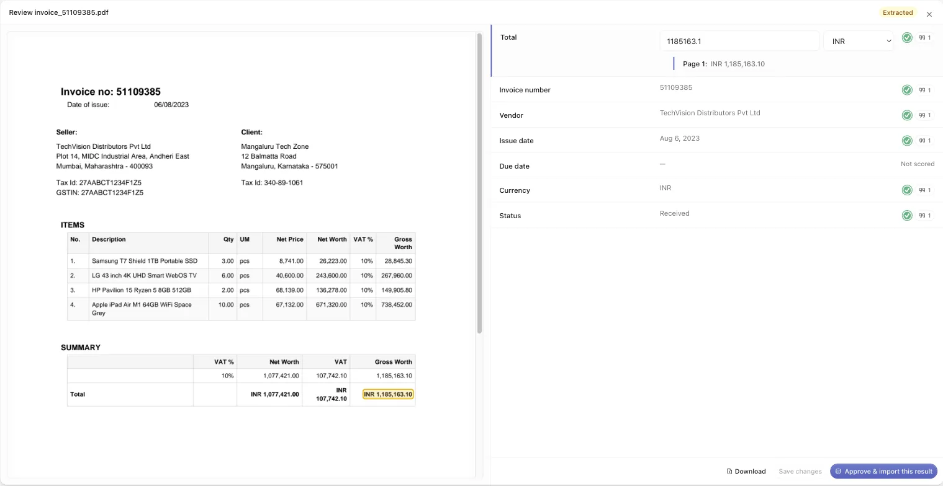Click the green check icon for Issue date

907,141
